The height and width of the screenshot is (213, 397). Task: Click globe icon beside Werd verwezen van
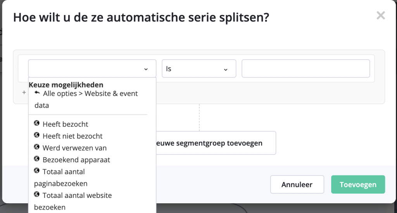click(37, 147)
